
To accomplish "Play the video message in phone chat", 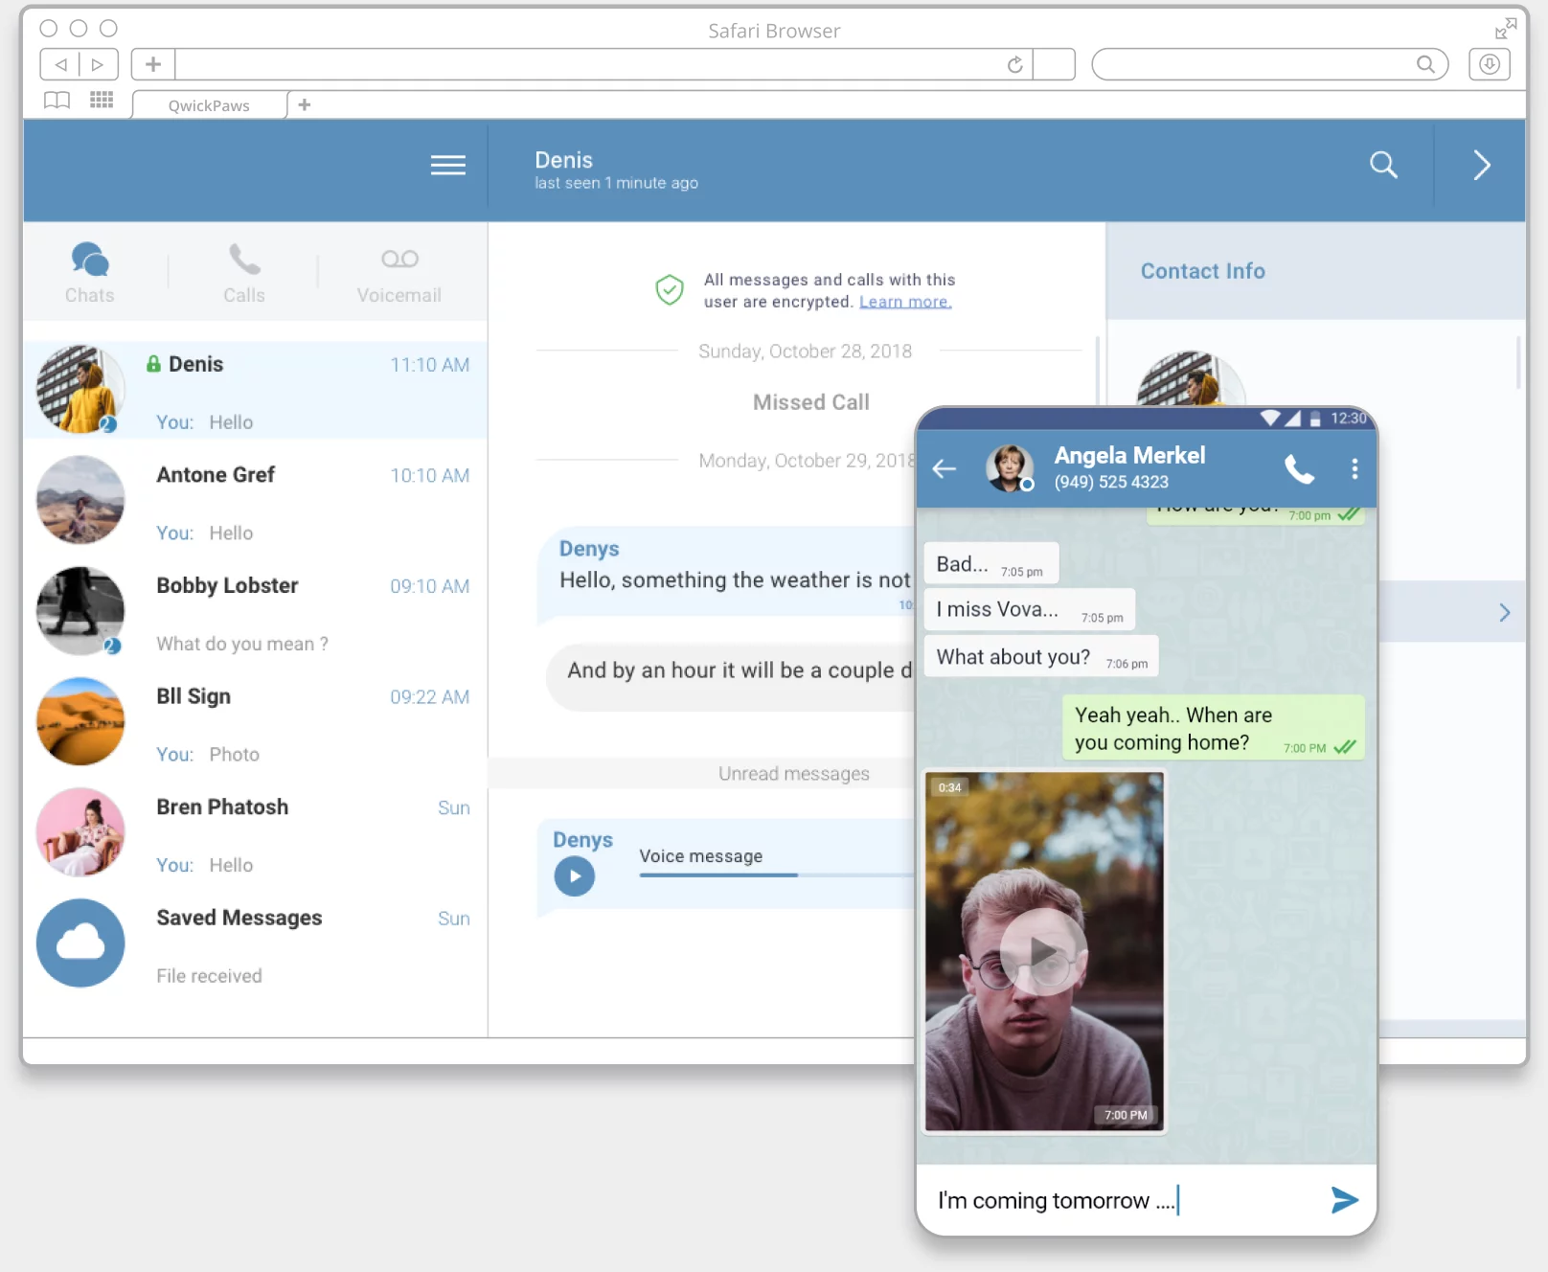I will coord(1043,952).
